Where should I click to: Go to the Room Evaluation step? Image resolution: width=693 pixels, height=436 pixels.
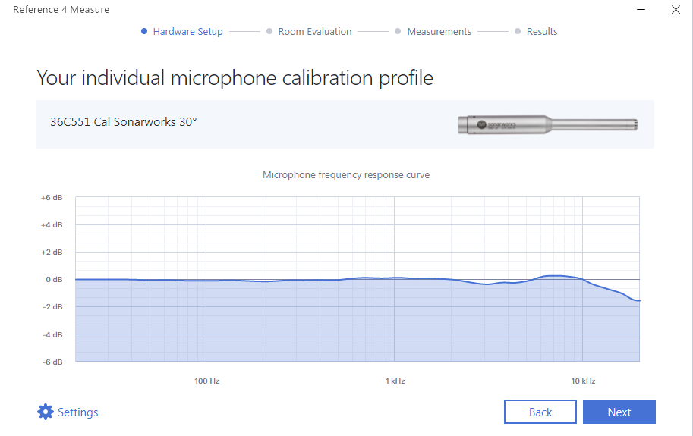tap(314, 32)
